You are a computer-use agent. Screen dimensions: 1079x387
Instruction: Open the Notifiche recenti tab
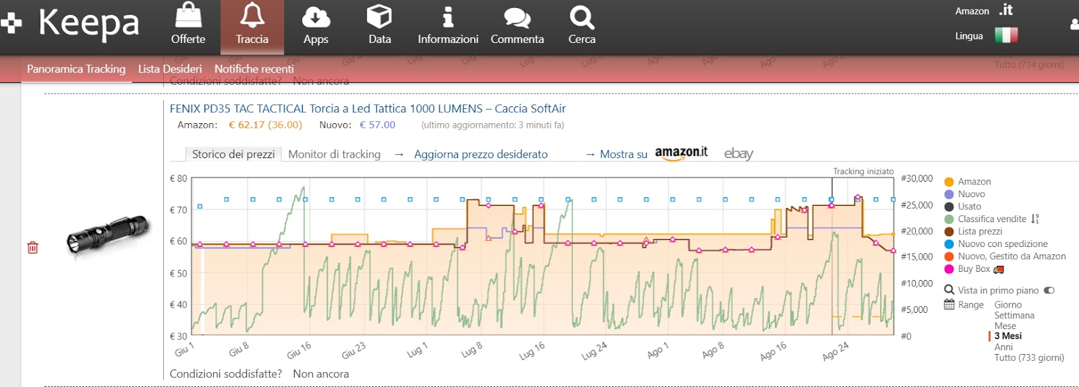click(x=254, y=69)
